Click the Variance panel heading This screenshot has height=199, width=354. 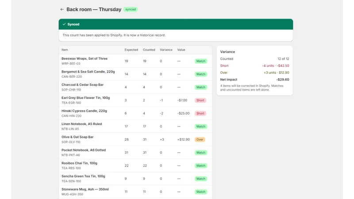click(227, 52)
